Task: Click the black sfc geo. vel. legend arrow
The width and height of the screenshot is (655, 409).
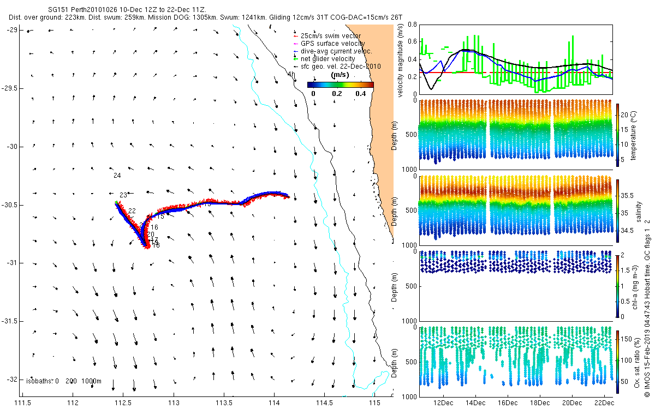Action: pyautogui.click(x=295, y=67)
